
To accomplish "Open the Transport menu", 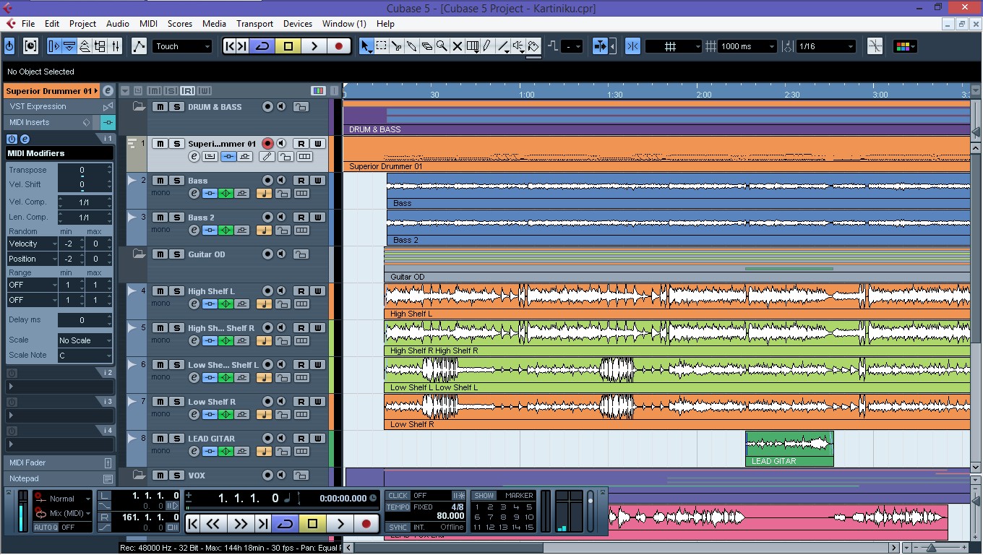I will (x=254, y=24).
